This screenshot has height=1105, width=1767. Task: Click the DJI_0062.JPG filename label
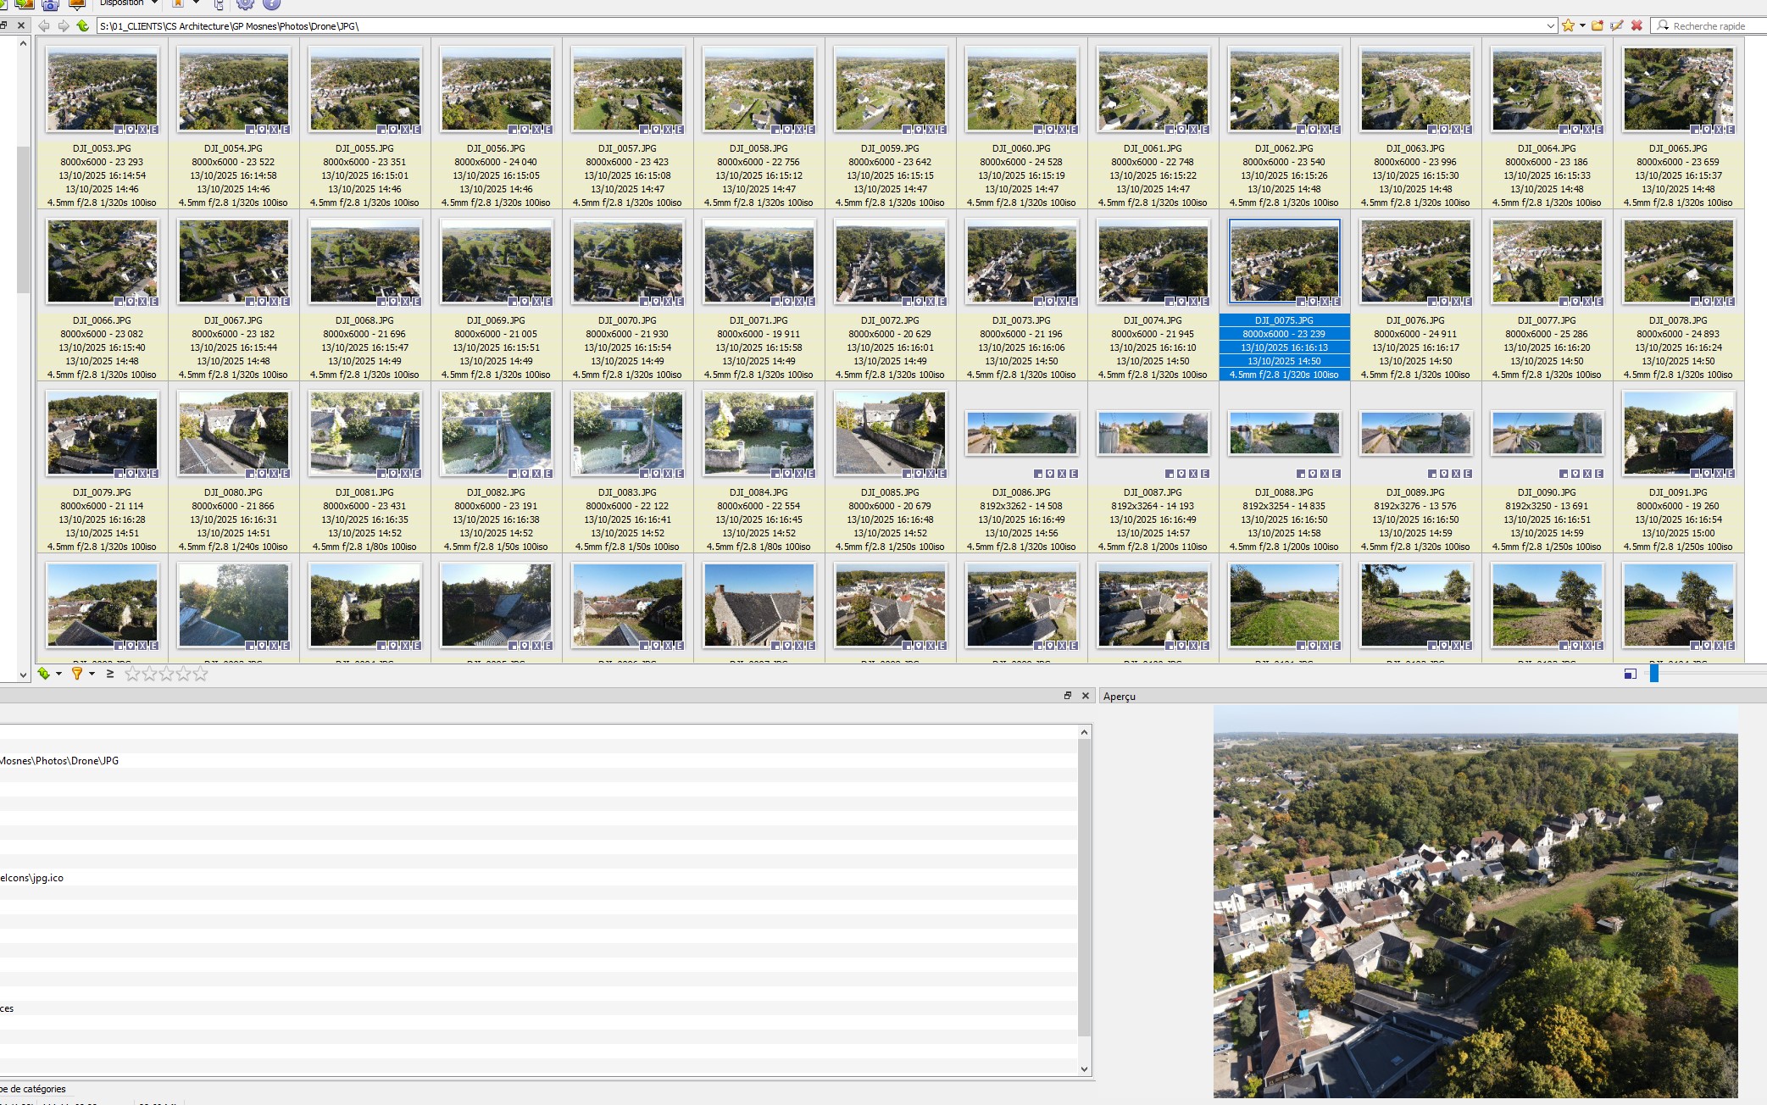(1285, 148)
